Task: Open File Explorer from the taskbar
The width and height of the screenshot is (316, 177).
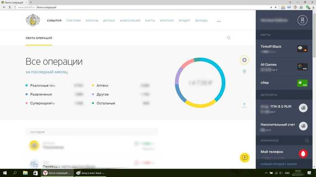Action: coord(25,173)
